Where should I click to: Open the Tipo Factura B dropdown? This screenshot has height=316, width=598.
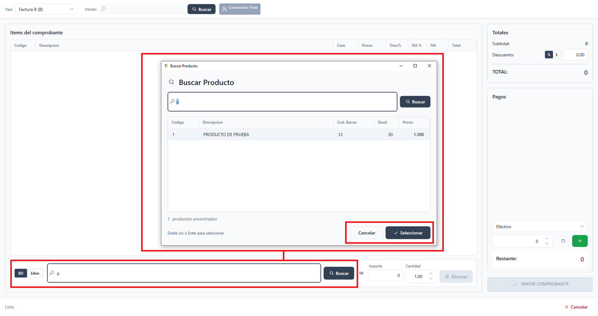pyautogui.click(x=46, y=9)
